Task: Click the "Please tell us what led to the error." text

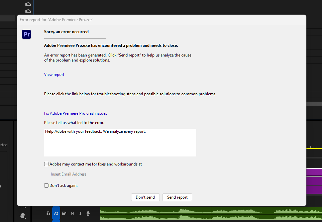Action: pos(74,123)
